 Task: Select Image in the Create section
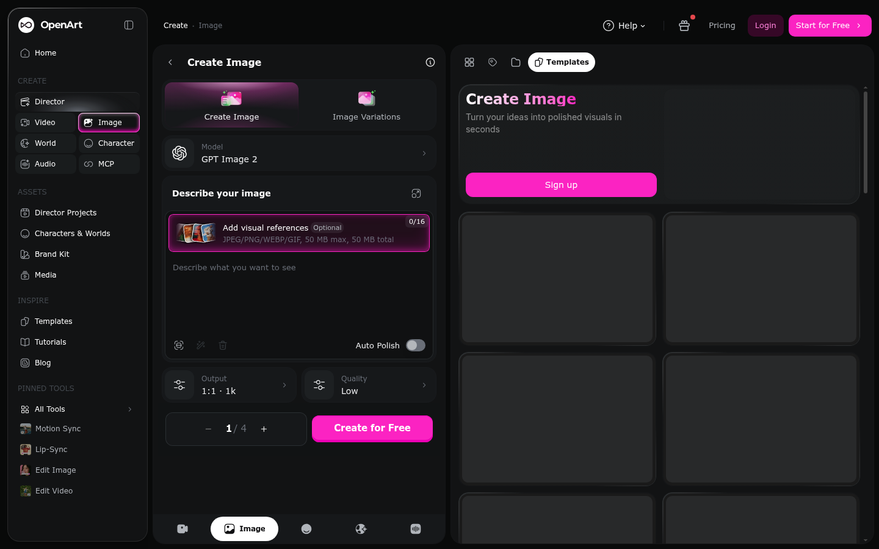tap(109, 123)
